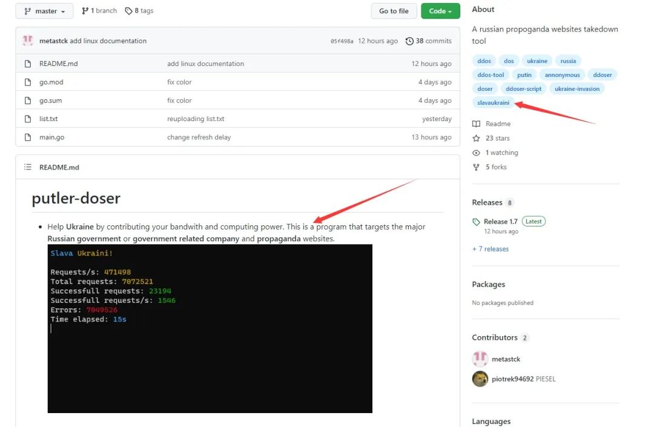The width and height of the screenshot is (654, 427).
Task: Click the README.md table of contents icon
Action: click(27, 167)
